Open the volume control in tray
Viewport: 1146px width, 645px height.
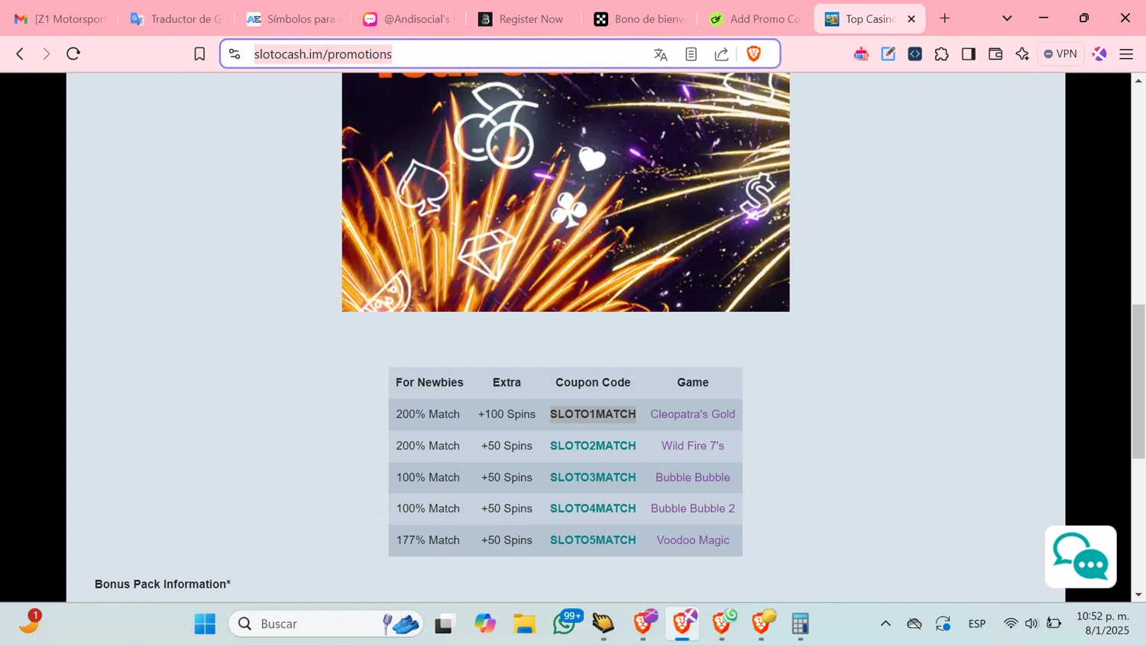pos(1031,624)
